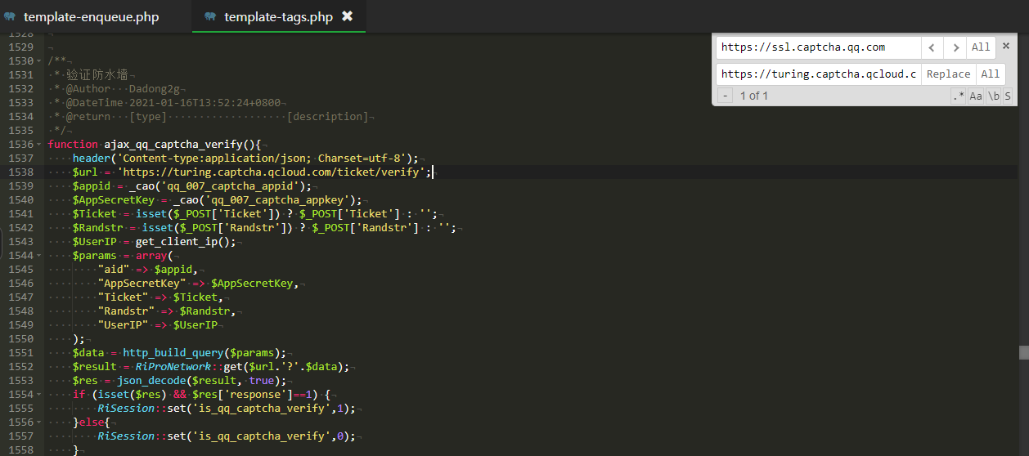Screen dimensions: 1029x456
Task: Collapse the else block at line 1556
Action: [38, 422]
